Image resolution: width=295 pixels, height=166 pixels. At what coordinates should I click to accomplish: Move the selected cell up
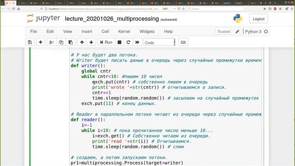(x=82, y=42)
